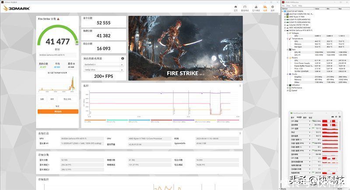
Task: Collapse the Voltages node in HWMonitor
Action: [x=287, y=33]
